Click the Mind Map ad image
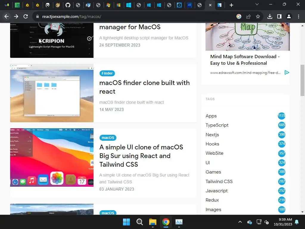This screenshot has height=229, width=305. (248, 37)
